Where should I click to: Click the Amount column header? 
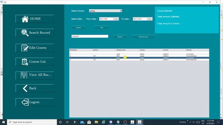pos(174,50)
